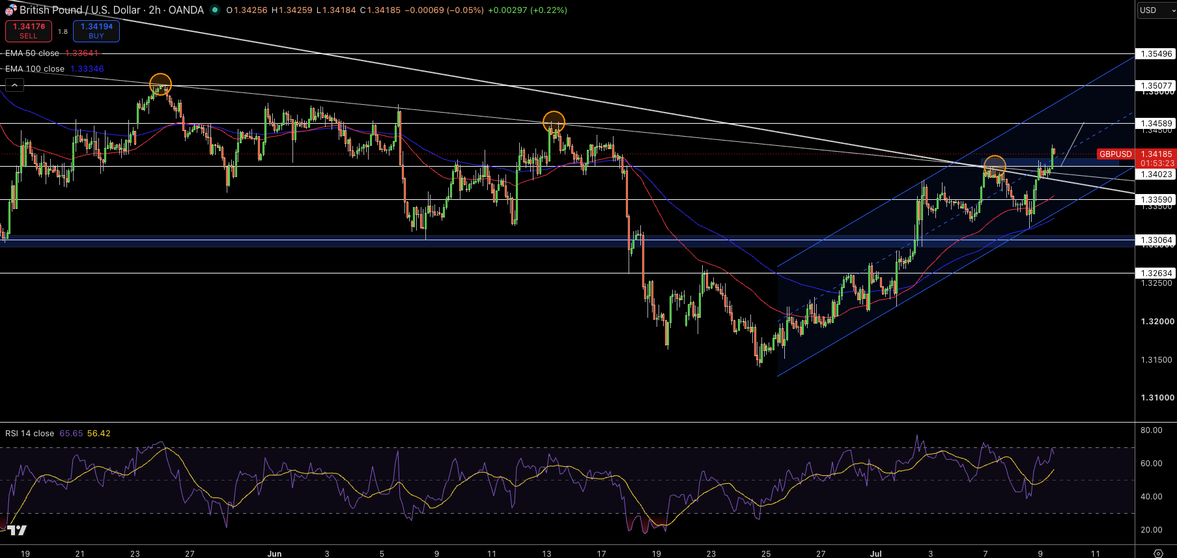The height and width of the screenshot is (558, 1177).
Task: Click the green market status dot
Action: coord(215,10)
